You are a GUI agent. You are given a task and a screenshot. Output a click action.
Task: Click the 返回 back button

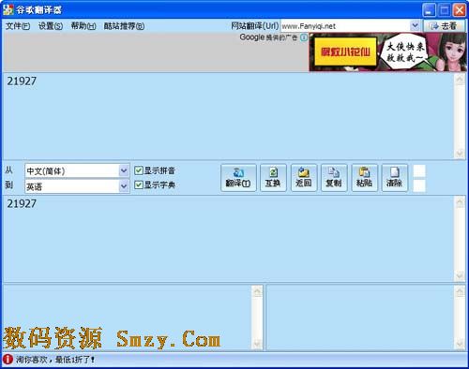tap(304, 178)
